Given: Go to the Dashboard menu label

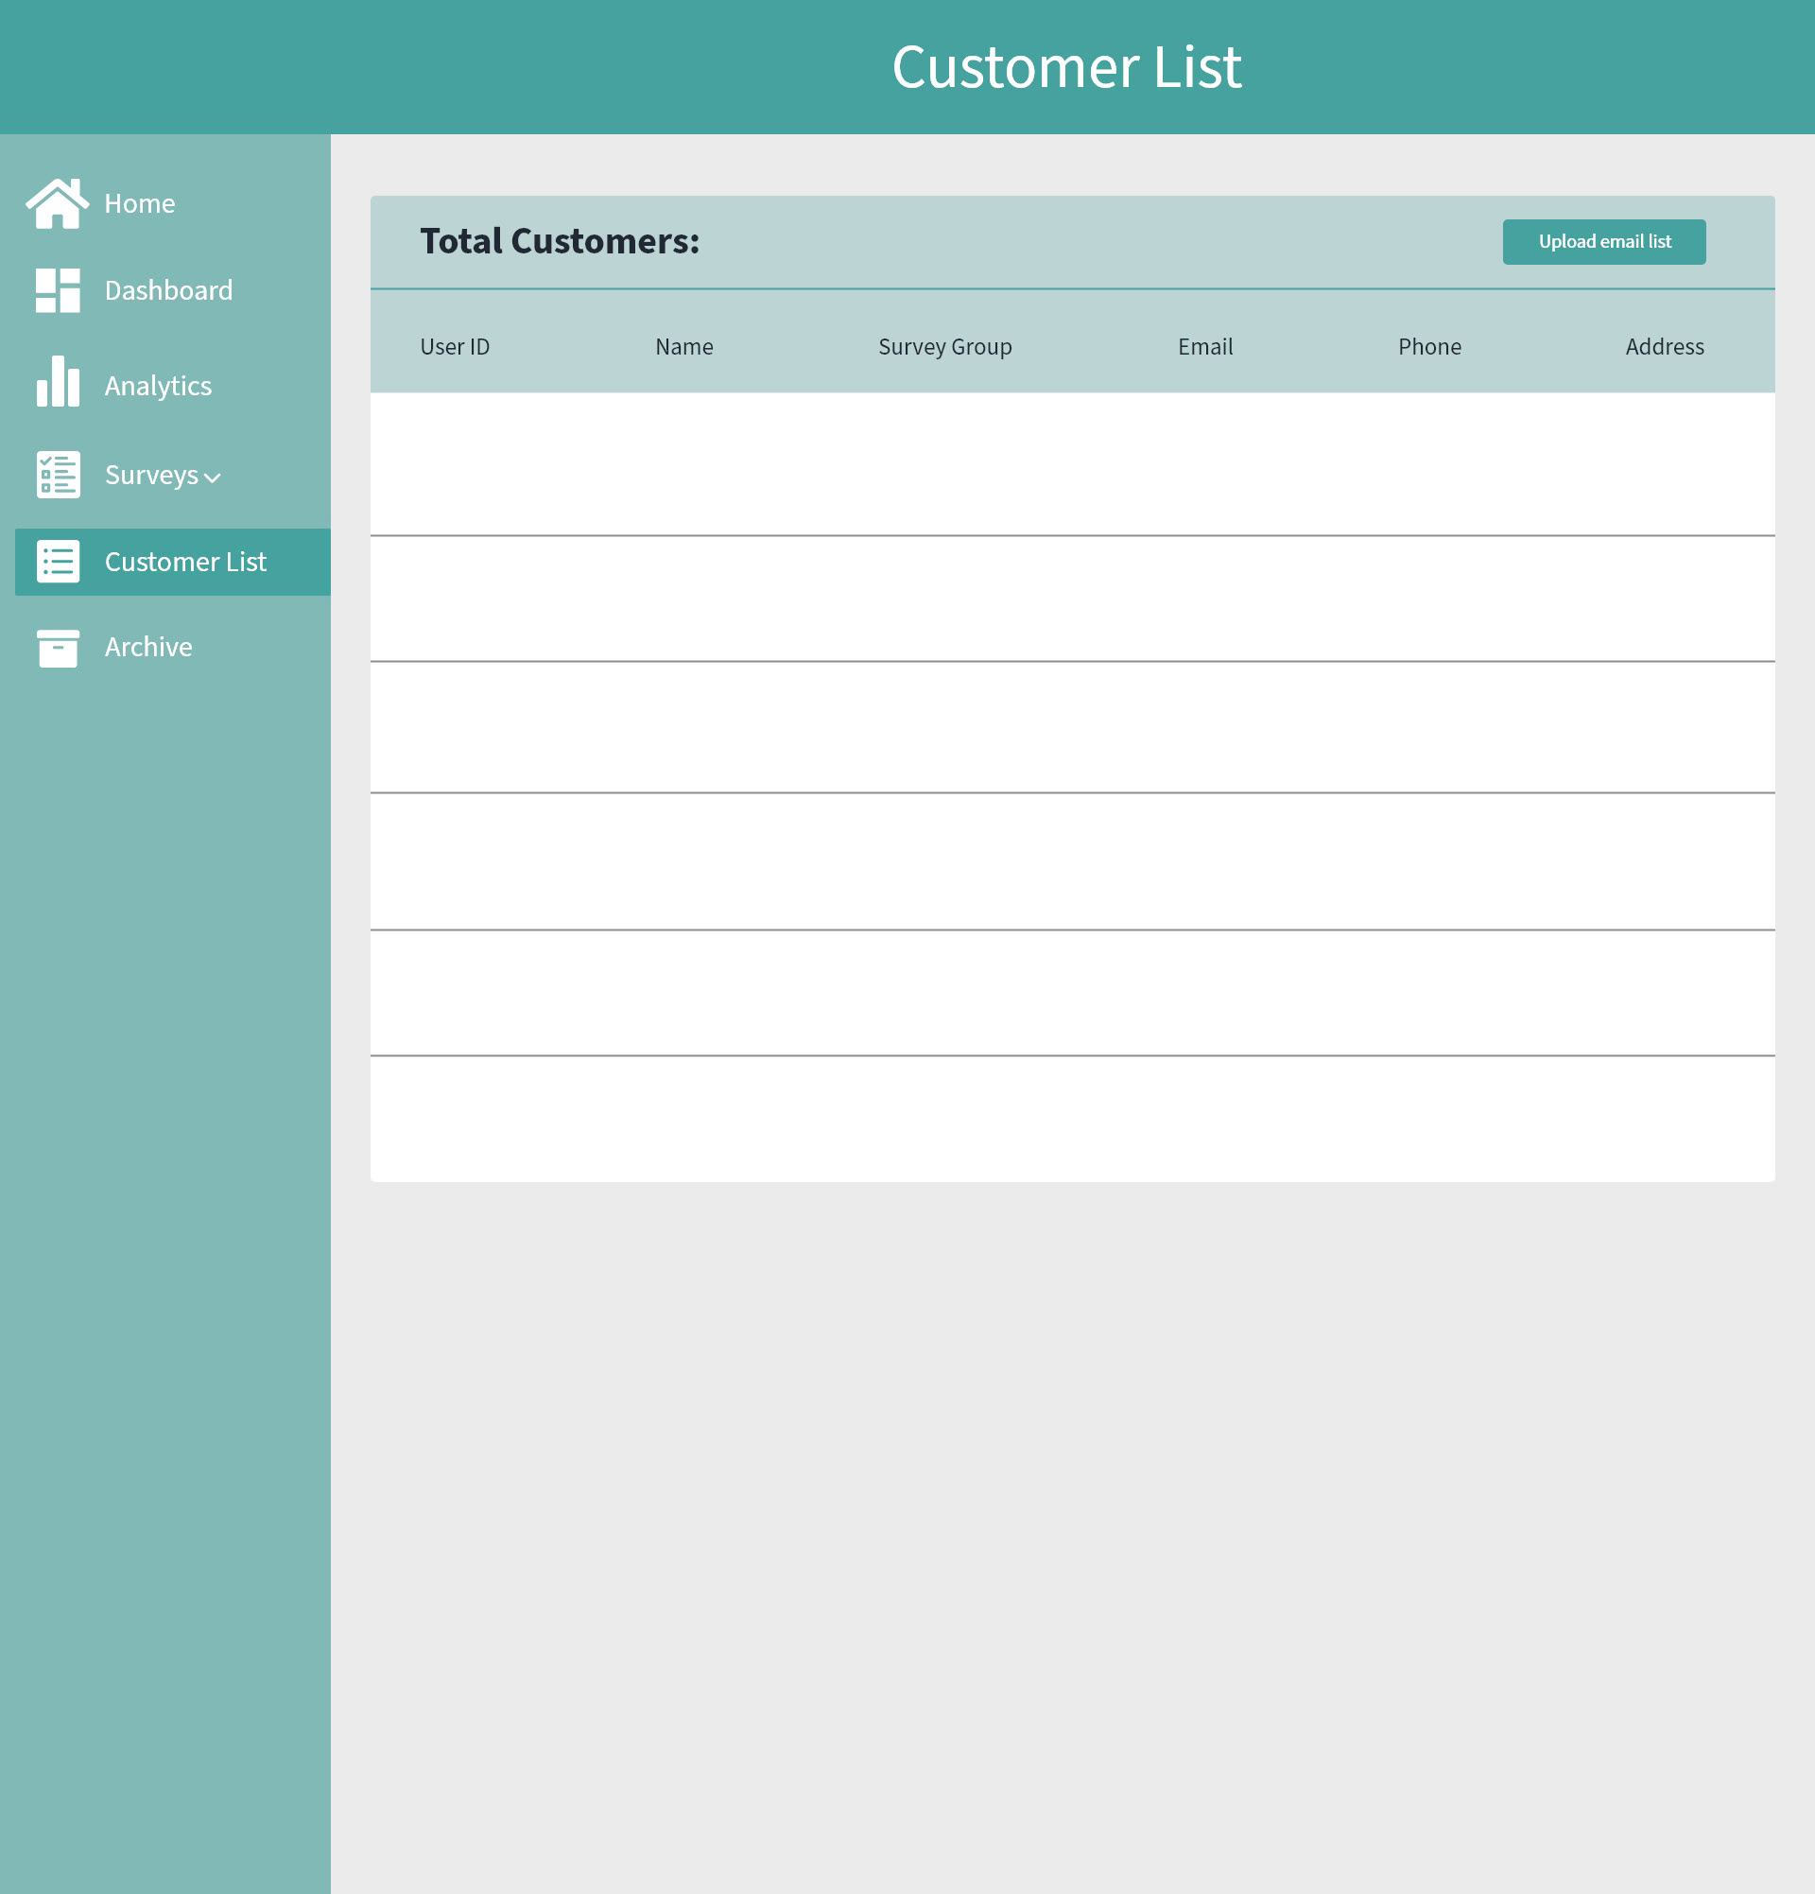Looking at the screenshot, I should 168,291.
